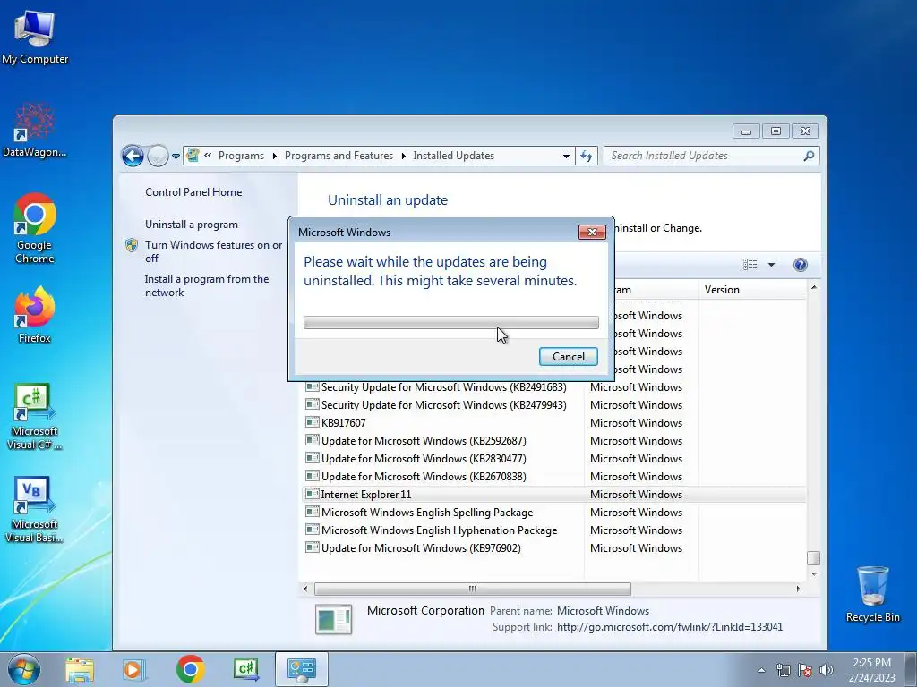Sort by the Version column header
Image resolution: width=917 pixels, height=687 pixels.
(x=752, y=290)
